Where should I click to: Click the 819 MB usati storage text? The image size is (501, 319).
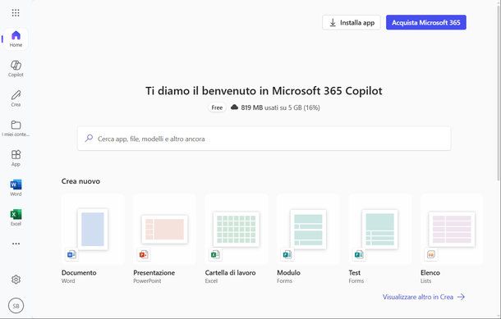pos(280,107)
